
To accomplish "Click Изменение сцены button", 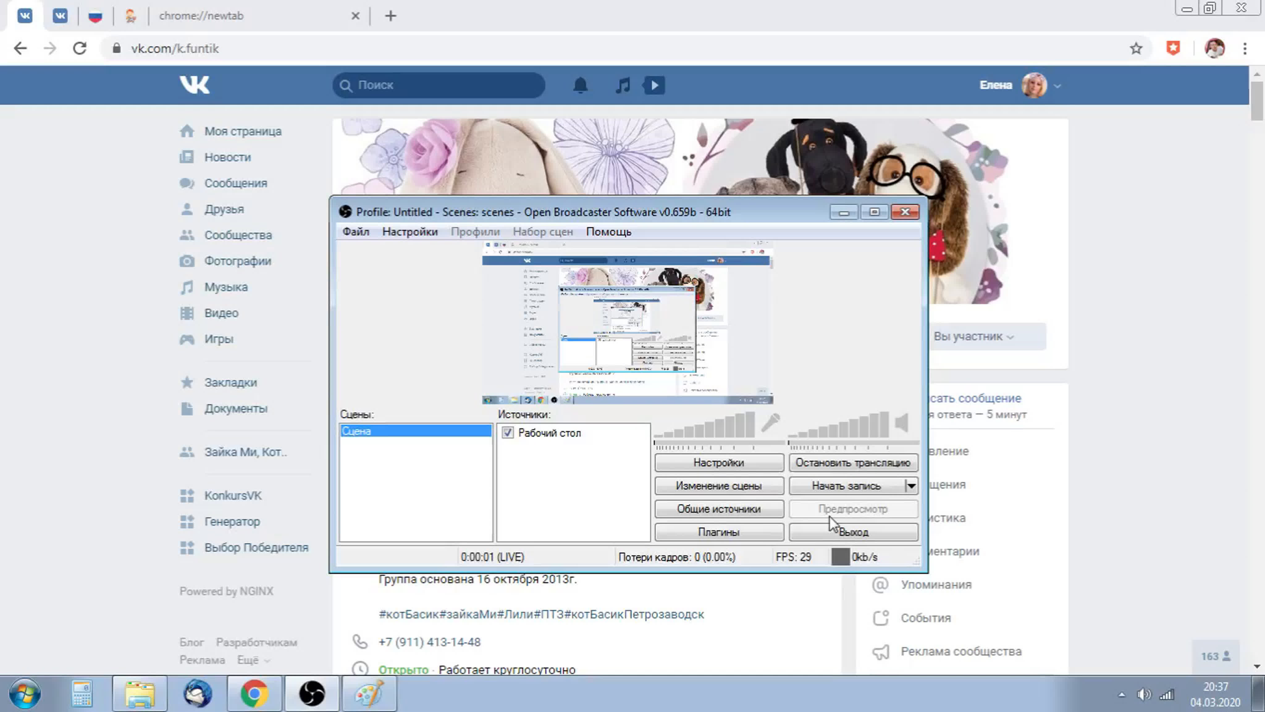I will click(718, 486).
